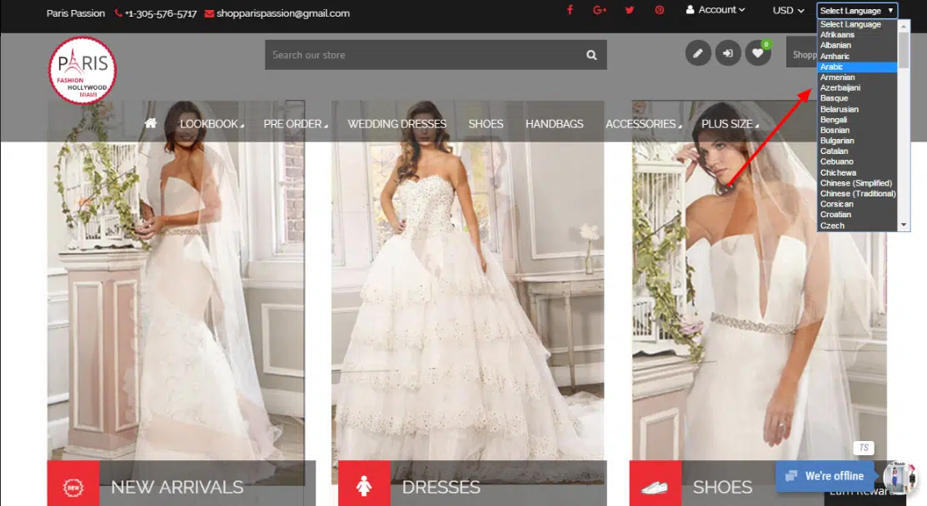Open the Pinterest social icon
Image resolution: width=927 pixels, height=506 pixels.
tap(659, 10)
